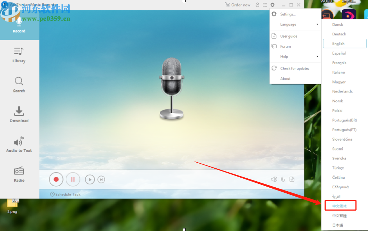Play the recorded audio

tap(90, 179)
